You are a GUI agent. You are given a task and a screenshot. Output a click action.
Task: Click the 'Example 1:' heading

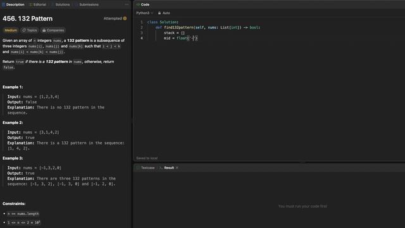pyautogui.click(x=13, y=87)
